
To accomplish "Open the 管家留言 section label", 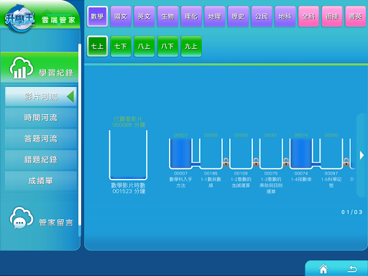I will (56, 223).
